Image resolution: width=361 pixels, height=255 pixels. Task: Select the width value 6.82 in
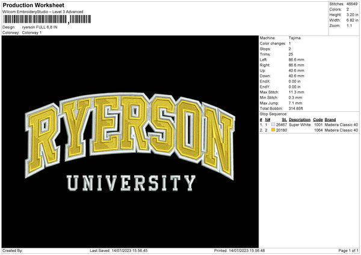(x=352, y=20)
